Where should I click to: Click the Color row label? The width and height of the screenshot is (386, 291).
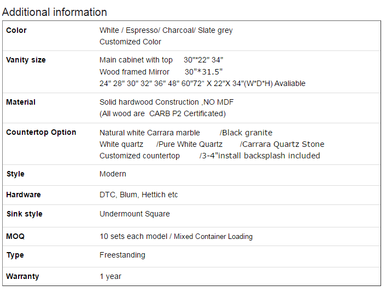click(x=16, y=30)
